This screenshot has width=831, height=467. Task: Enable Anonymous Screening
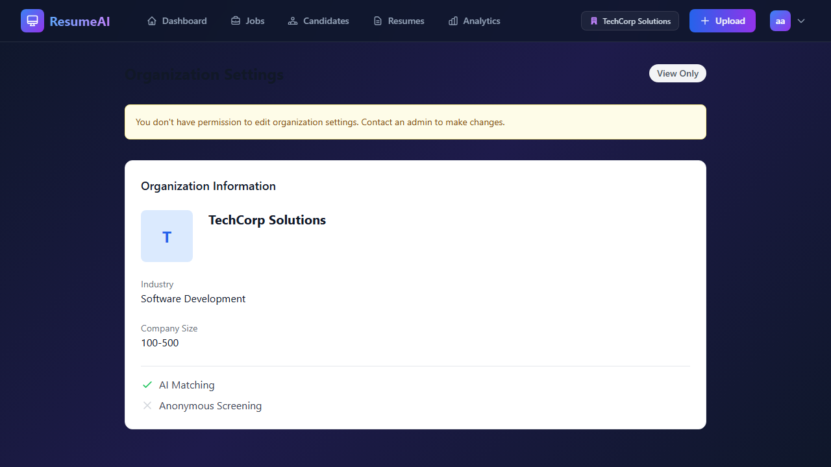point(147,405)
